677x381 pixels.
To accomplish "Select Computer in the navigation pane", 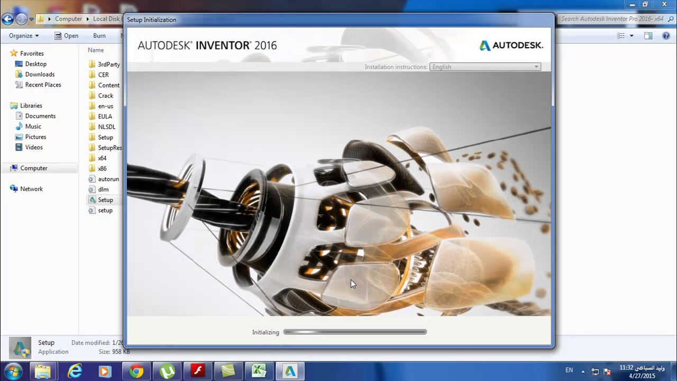I will click(x=33, y=168).
